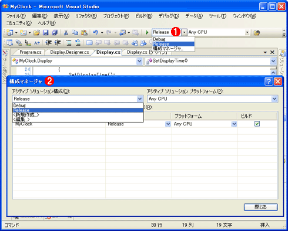288x231 pixels.
Task: Click the dialog's question mark help button
Action: [269, 81]
